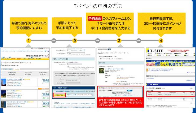Select the 一番人気 sort tab
Viewport: 196px width, 113px height.
tap(16, 69)
